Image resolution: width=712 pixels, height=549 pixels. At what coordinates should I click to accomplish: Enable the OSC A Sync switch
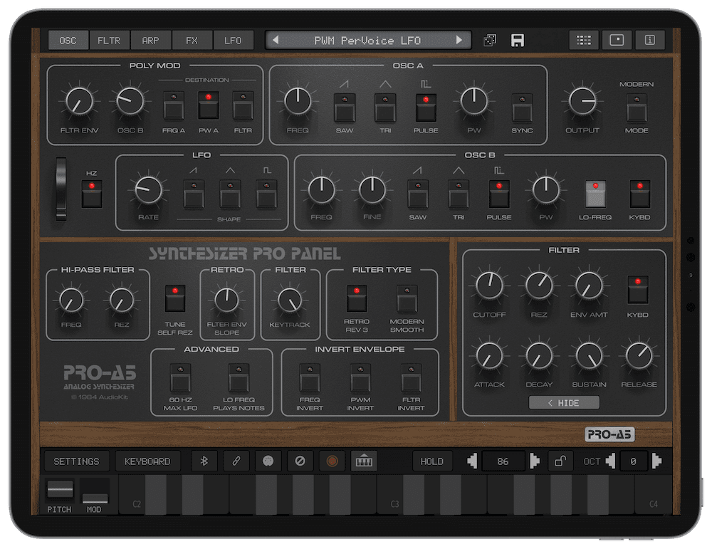click(x=522, y=108)
